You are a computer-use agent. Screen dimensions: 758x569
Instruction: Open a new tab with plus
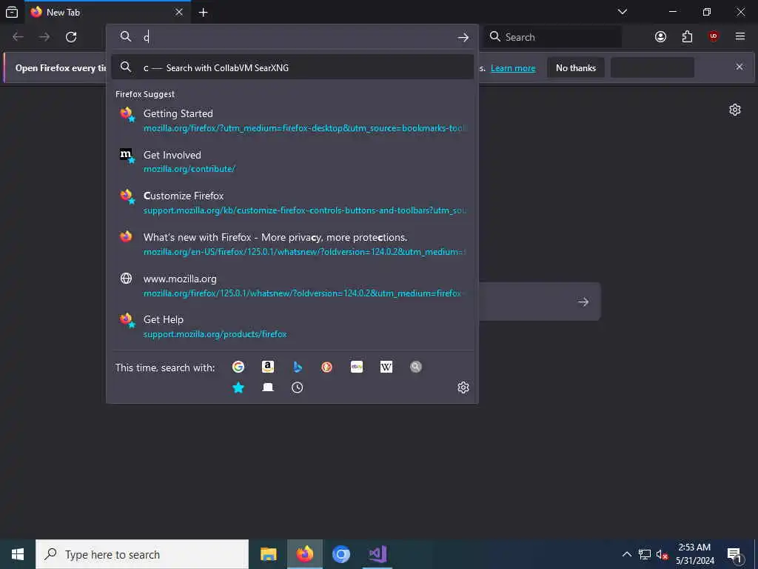(x=203, y=13)
